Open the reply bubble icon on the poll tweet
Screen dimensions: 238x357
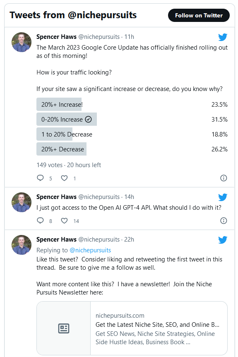(x=40, y=178)
